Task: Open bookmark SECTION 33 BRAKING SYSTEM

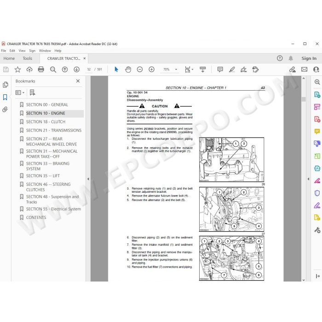Action: (48, 166)
